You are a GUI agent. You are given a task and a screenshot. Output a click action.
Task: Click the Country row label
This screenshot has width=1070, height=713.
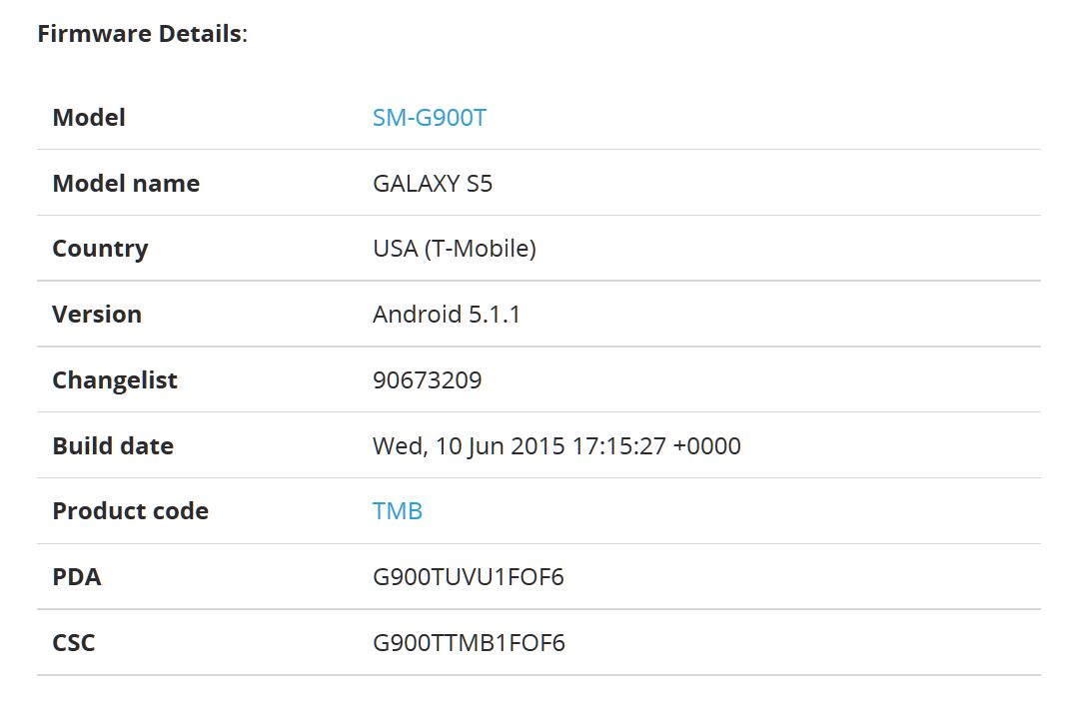pyautogui.click(x=100, y=249)
